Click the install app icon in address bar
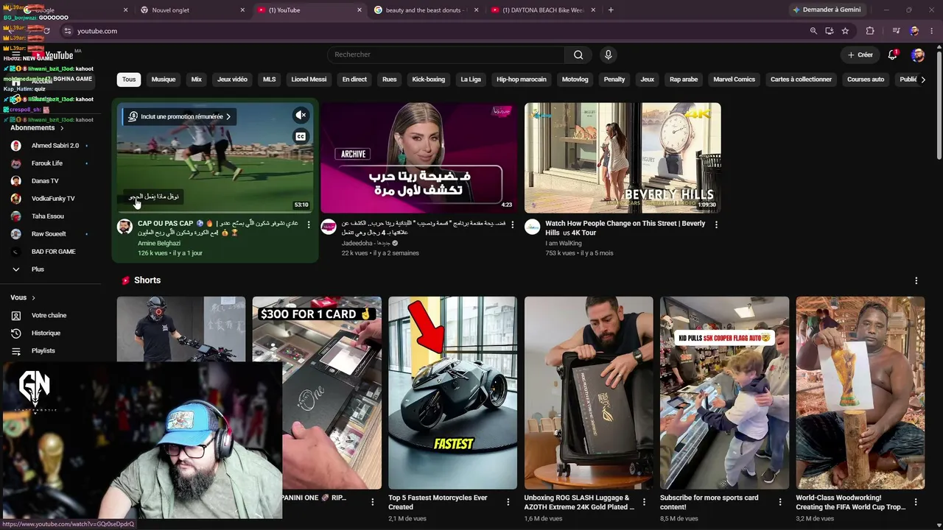 (x=830, y=31)
